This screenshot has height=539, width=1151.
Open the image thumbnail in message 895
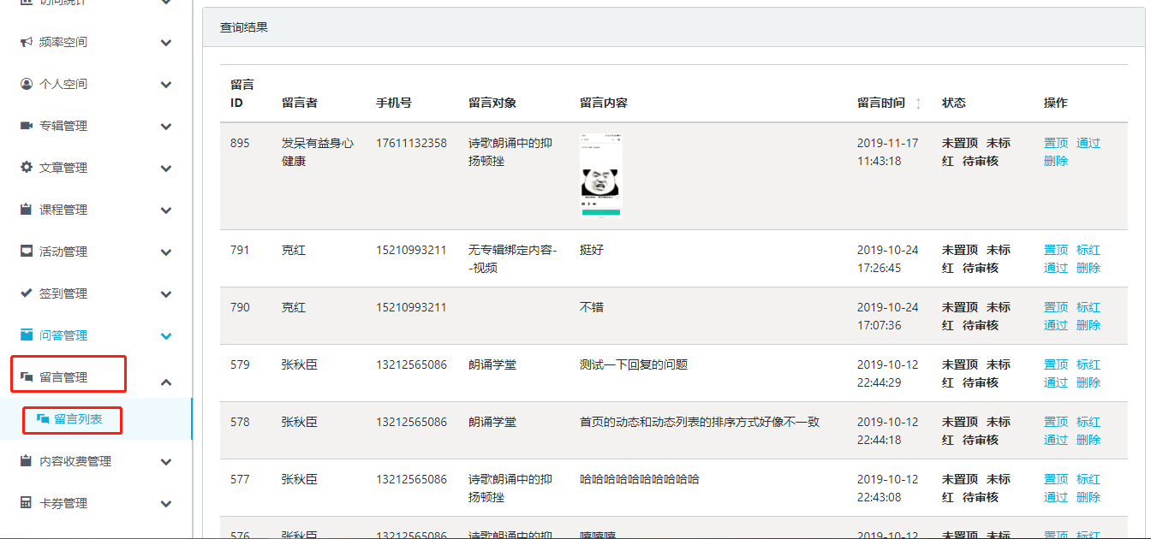[601, 176]
